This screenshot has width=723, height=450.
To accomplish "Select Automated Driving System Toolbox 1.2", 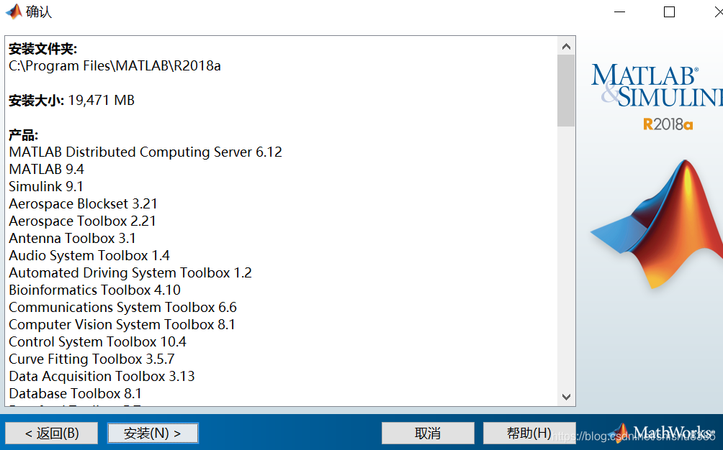I will (x=130, y=273).
